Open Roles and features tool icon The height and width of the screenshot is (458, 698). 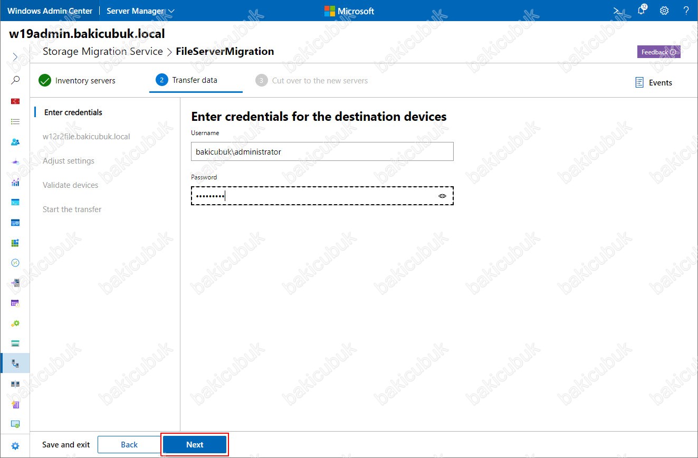pos(15,283)
